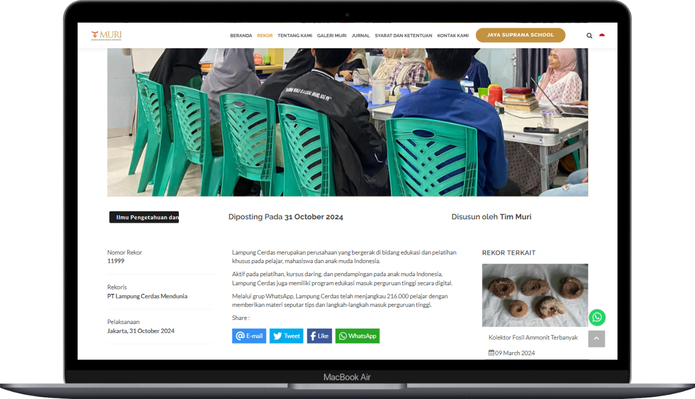The image size is (695, 399).
Task: Share the record via WhatsApp button
Action: (357, 336)
